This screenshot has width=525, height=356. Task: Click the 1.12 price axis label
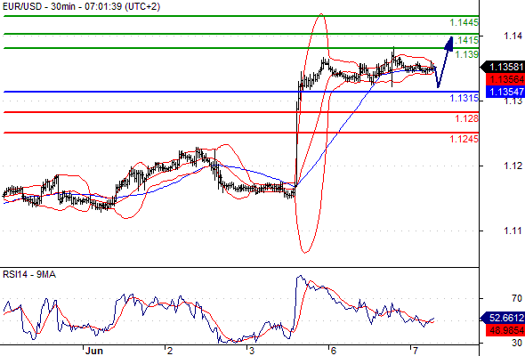(513, 166)
